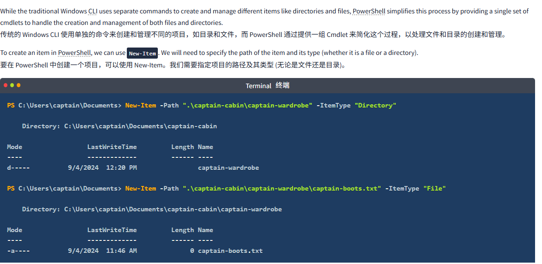Click the "0" length value for captain-boots.txt

point(192,251)
